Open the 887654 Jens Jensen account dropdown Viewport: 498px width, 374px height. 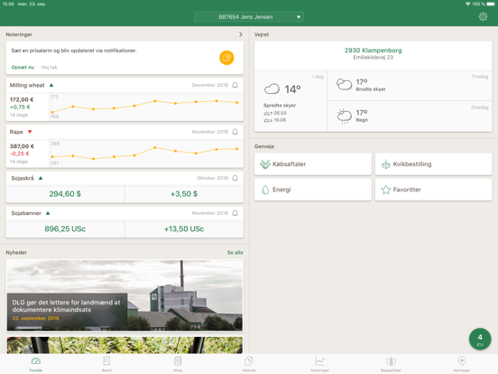click(x=249, y=17)
